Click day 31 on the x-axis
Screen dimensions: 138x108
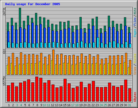click(x=129, y=105)
